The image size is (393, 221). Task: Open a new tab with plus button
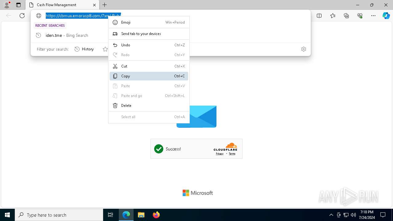point(105,5)
